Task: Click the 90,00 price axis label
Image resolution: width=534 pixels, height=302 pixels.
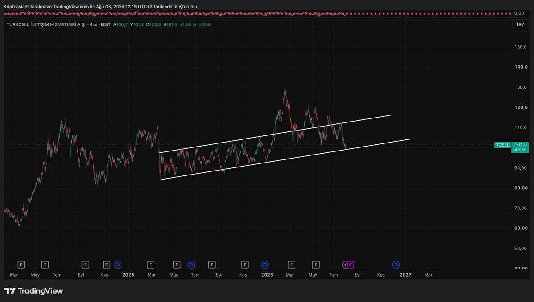Action: tap(521, 168)
